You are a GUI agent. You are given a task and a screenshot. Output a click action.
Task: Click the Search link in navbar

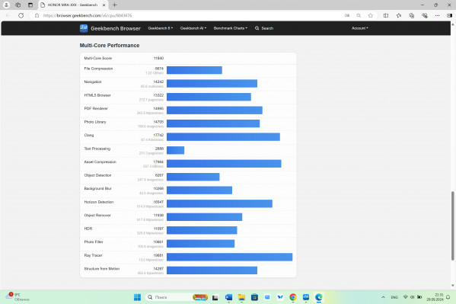pos(264,28)
